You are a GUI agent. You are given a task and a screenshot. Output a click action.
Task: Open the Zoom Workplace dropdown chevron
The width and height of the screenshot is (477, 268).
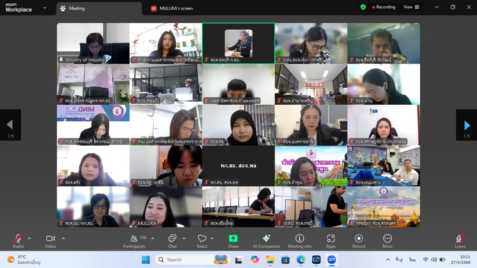click(x=45, y=8)
